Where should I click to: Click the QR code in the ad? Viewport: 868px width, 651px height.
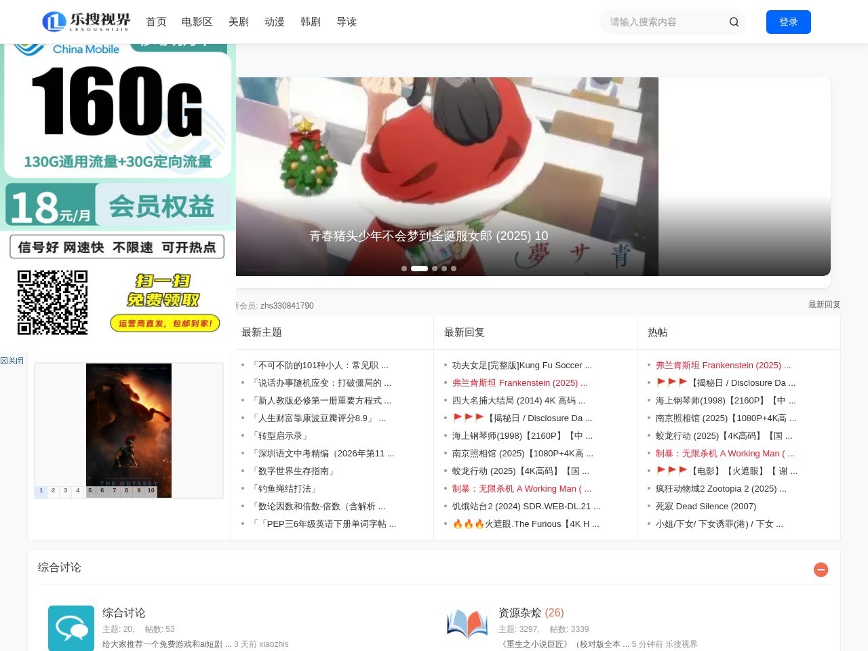point(52,302)
